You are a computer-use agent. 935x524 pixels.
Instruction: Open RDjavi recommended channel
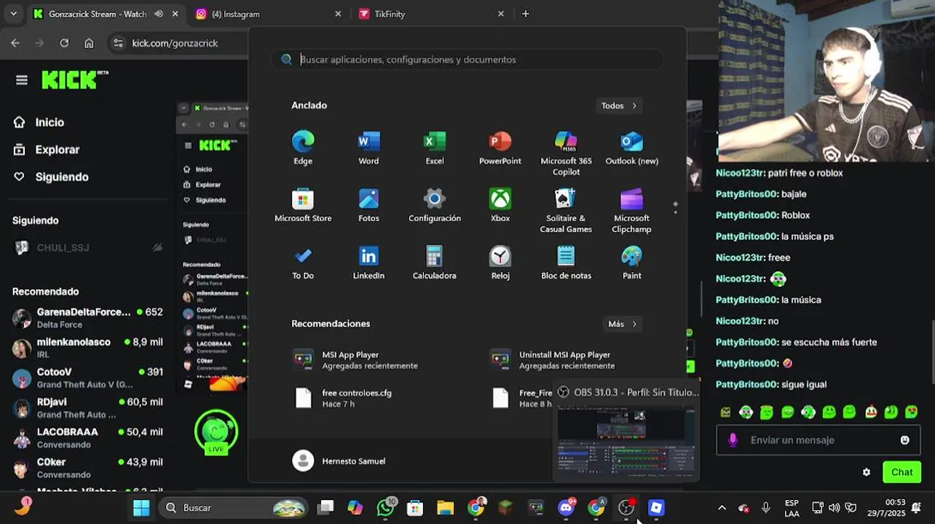87,407
